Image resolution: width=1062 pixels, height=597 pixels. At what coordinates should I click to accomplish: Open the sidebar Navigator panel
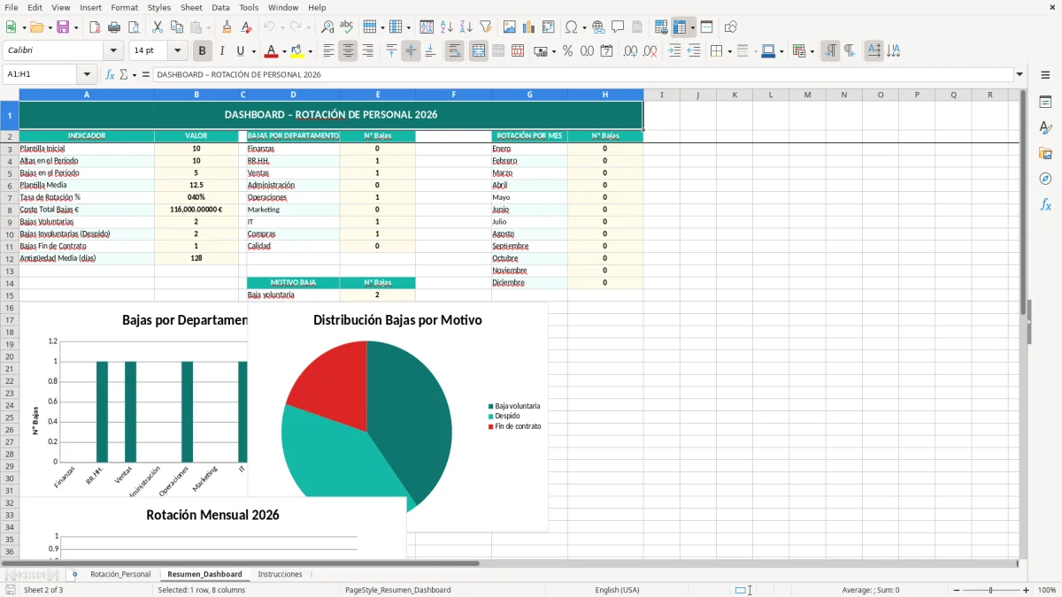click(1045, 179)
